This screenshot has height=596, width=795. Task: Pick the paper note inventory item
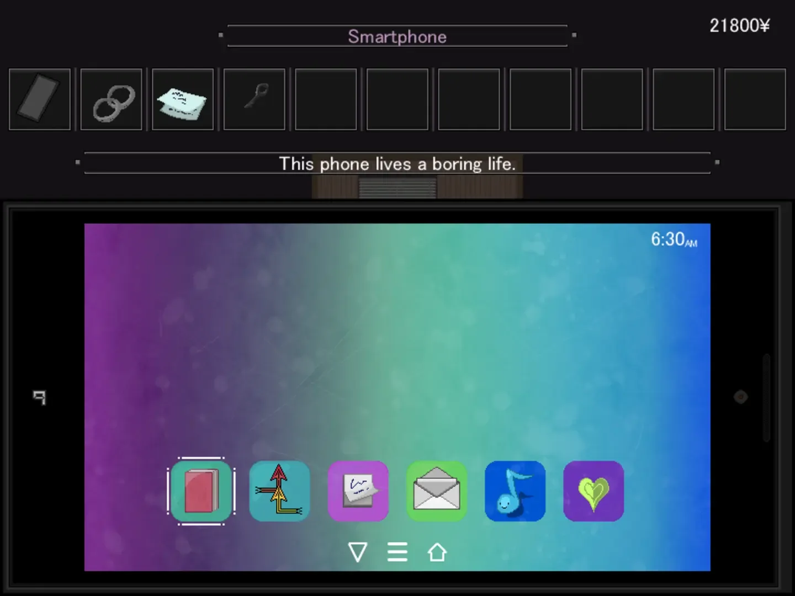pos(183,99)
